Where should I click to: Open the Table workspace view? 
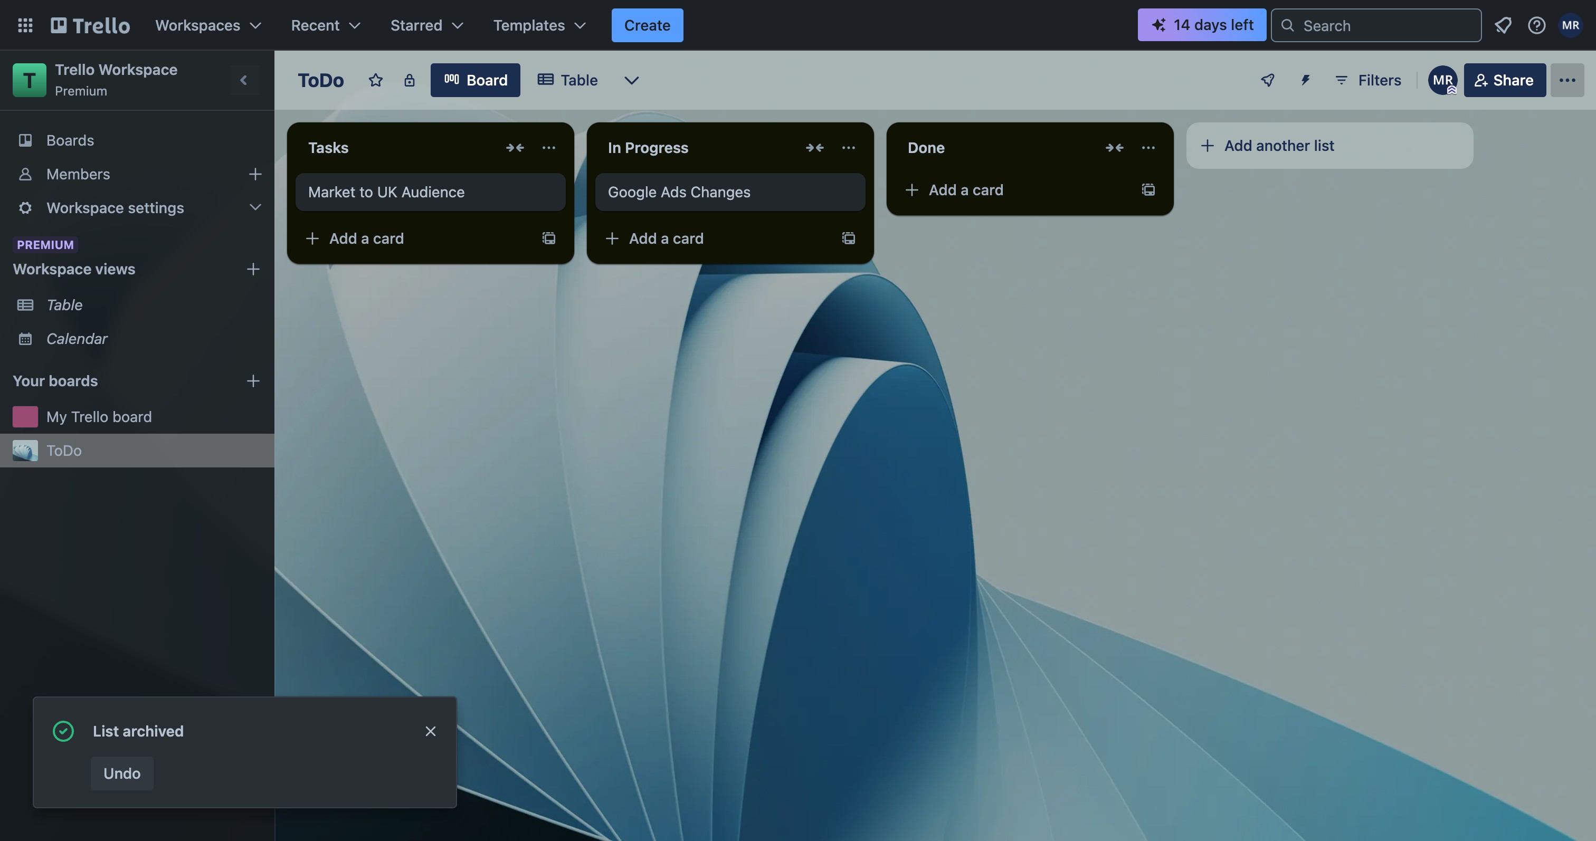[137, 305]
